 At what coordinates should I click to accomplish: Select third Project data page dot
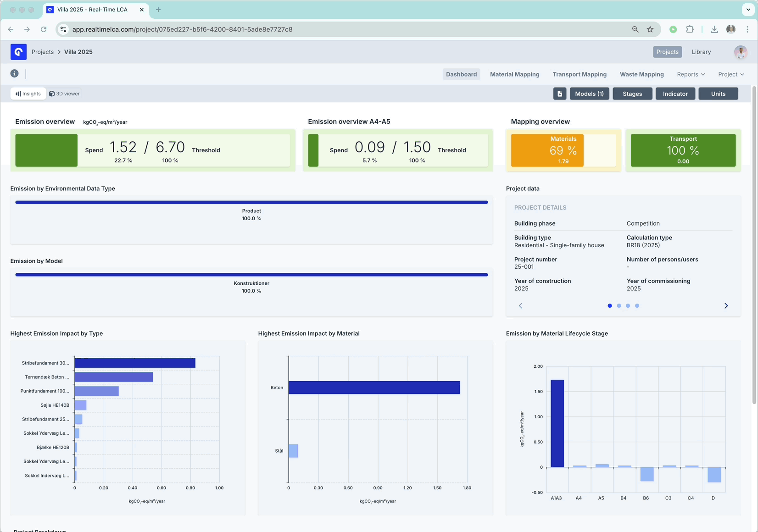628,306
